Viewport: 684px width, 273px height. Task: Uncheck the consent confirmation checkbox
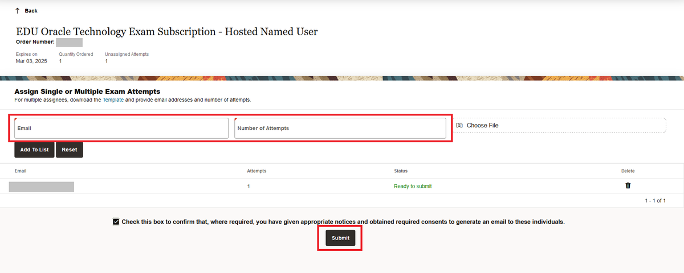click(x=116, y=222)
